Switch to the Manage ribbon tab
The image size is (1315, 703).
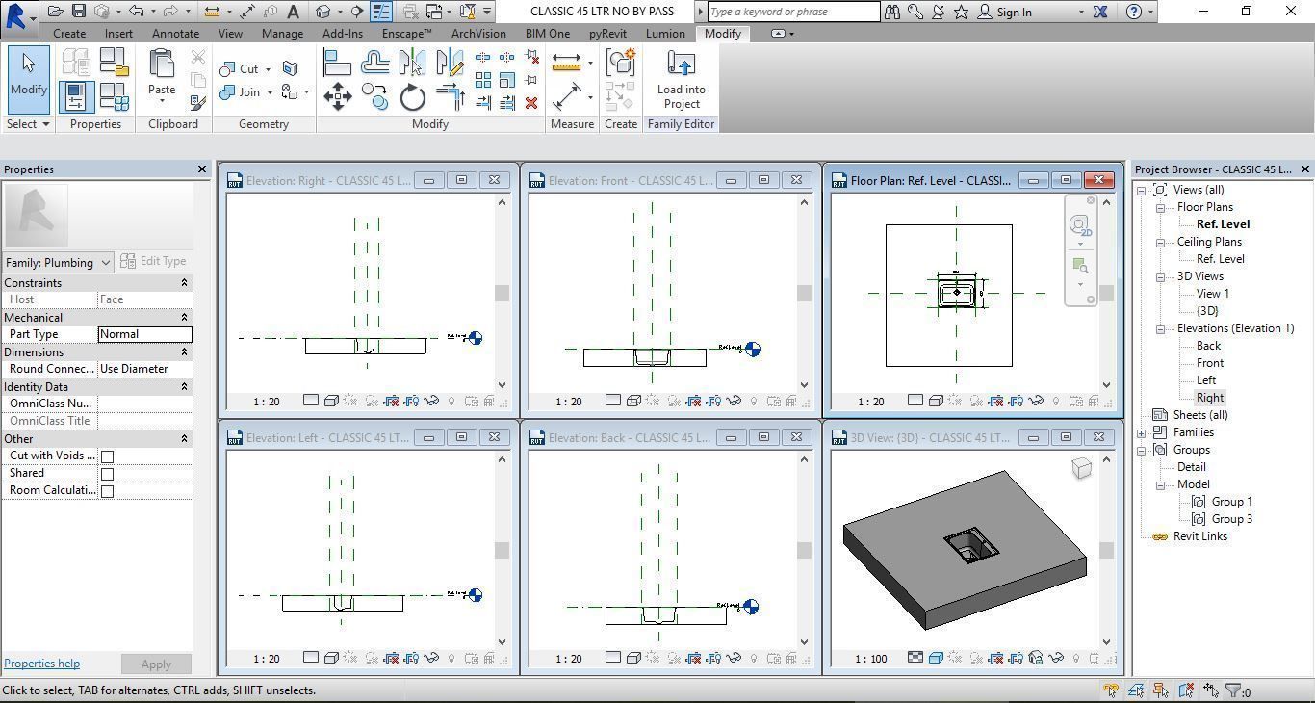[x=282, y=34]
